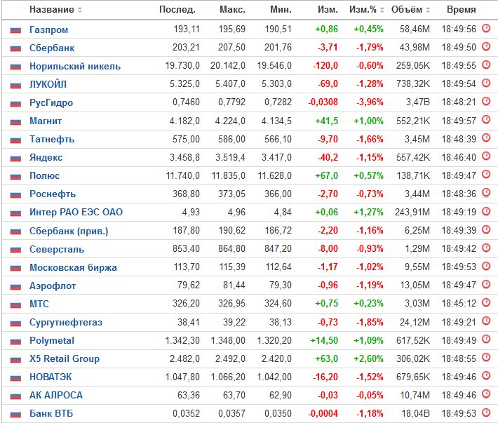Click the Russian flag icon beside АК АЛРОСА
This screenshot has width=498, height=423.
tap(15, 396)
